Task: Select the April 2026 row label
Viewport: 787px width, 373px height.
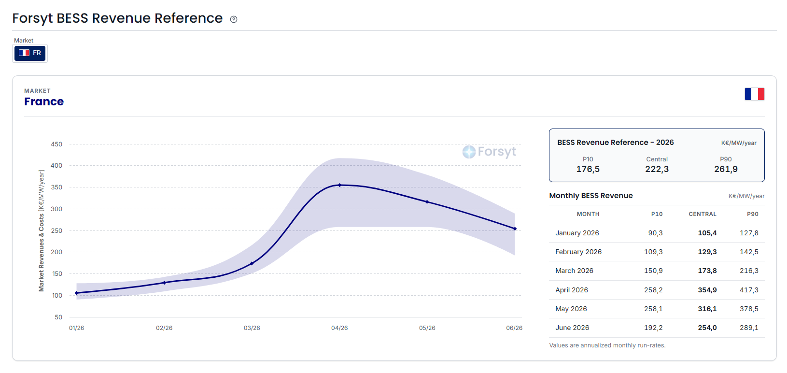Action: click(x=572, y=290)
